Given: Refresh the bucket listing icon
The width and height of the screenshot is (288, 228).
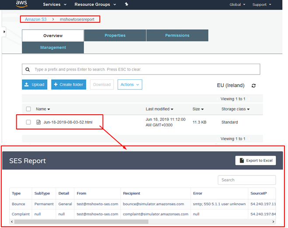Looking at the screenshot, I should (253, 85).
